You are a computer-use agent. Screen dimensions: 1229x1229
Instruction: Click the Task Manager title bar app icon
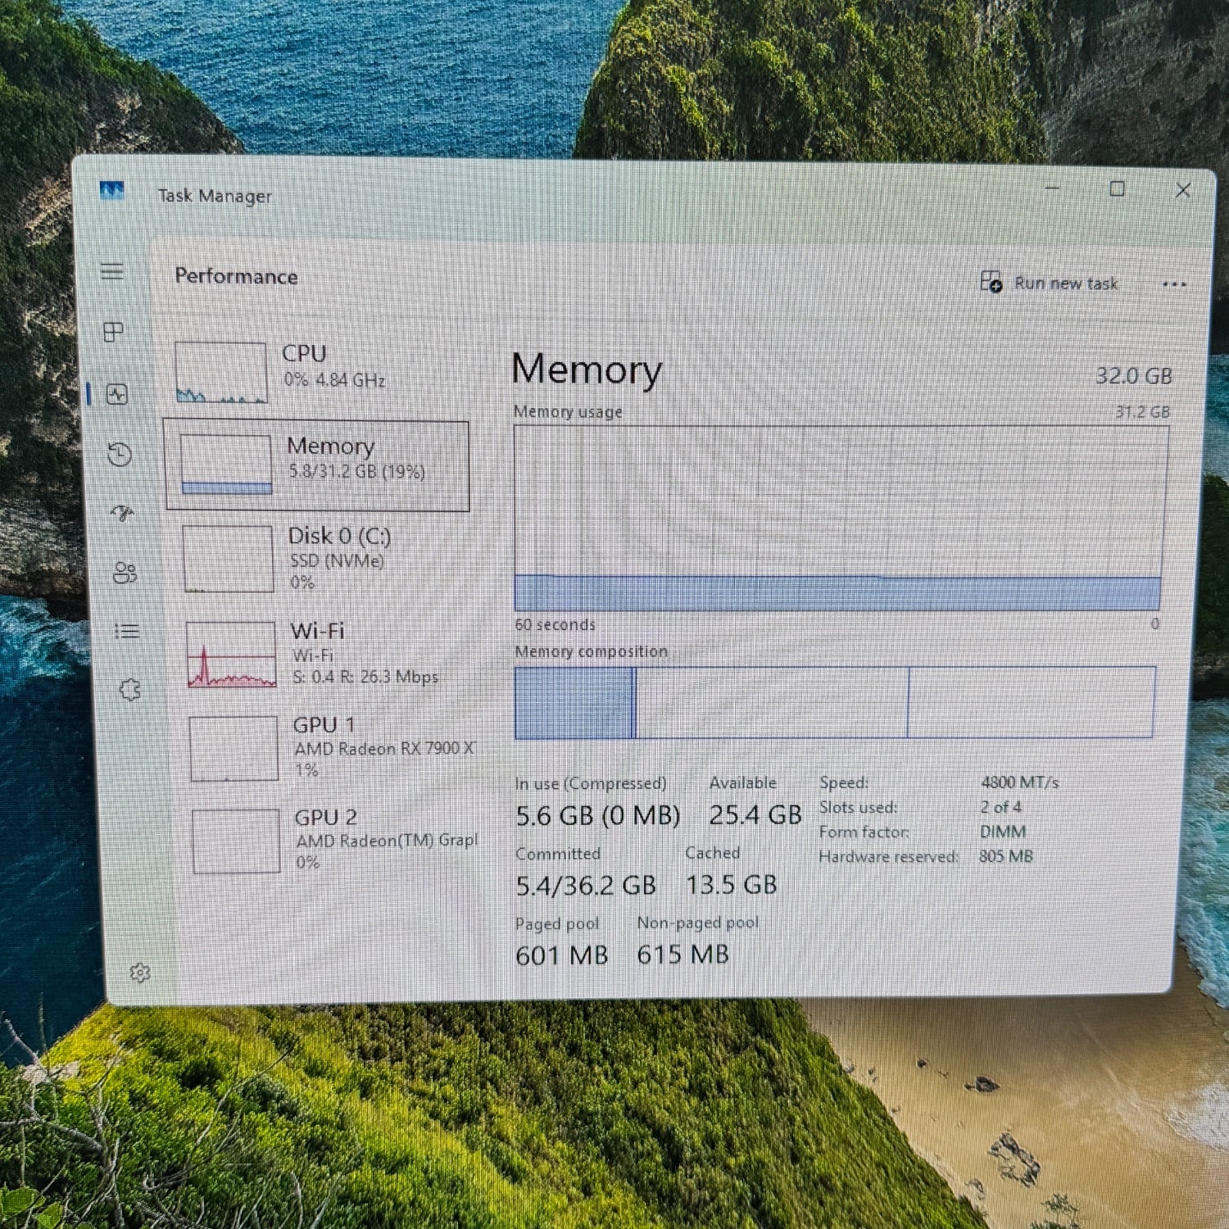point(111,192)
